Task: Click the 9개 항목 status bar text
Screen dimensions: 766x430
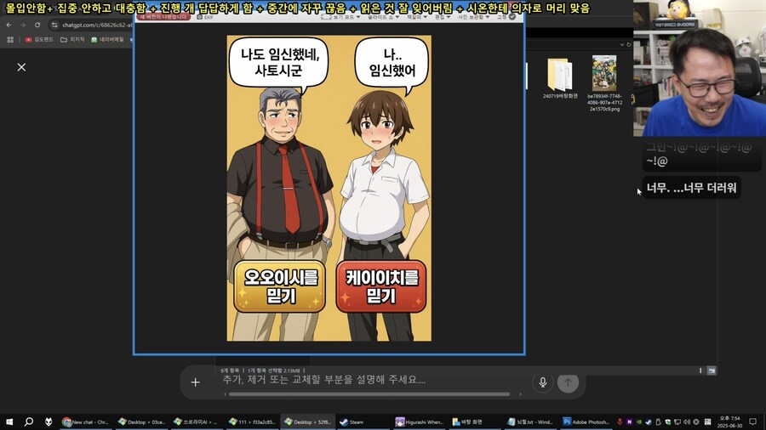Action: click(x=230, y=371)
